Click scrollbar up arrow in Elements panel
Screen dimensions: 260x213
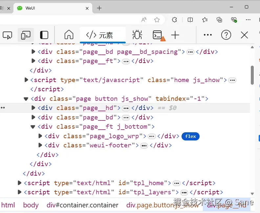(252, 47)
